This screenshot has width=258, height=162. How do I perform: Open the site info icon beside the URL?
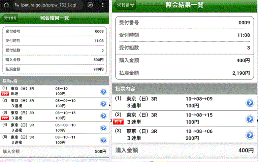pos(17,5)
